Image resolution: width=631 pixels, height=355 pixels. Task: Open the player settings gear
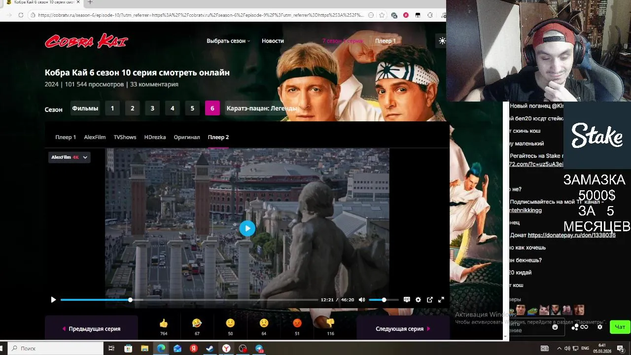[x=418, y=300]
